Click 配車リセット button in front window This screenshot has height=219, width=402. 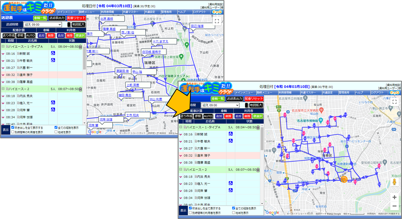click(x=254, y=99)
